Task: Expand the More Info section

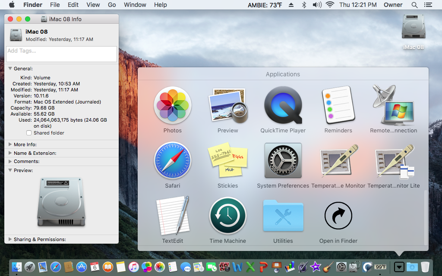Action: (x=10, y=144)
